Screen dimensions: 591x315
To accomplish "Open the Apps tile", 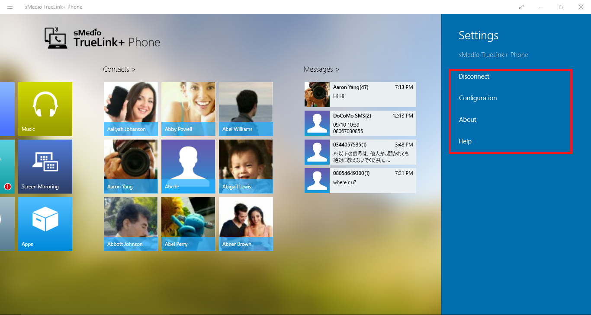I will coord(45,224).
